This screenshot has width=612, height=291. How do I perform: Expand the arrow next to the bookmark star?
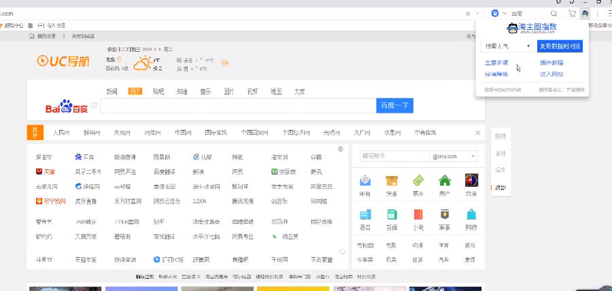tap(477, 14)
